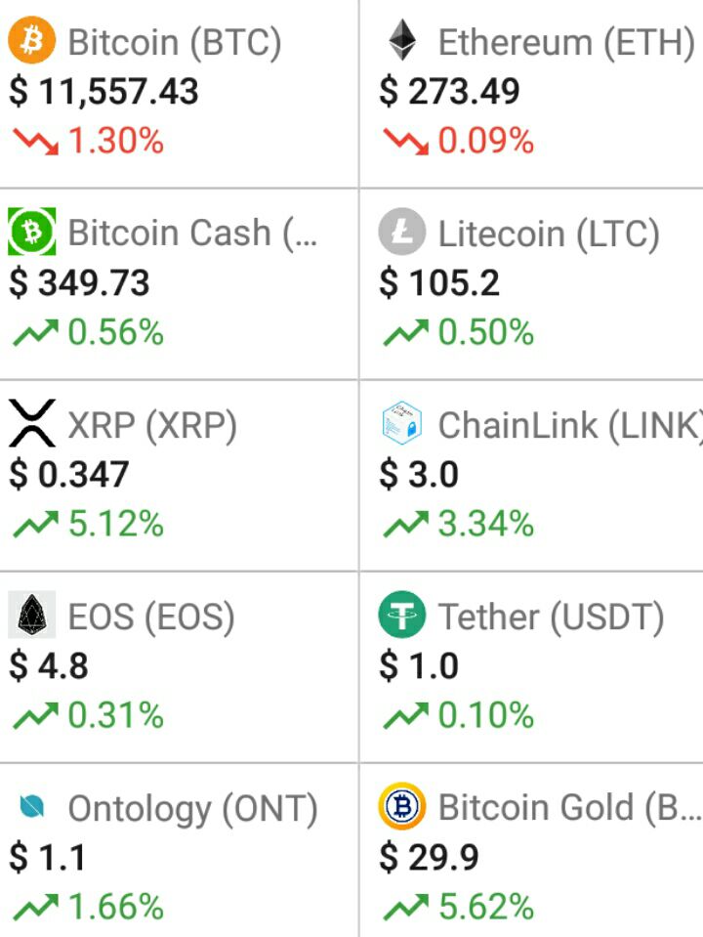Click the gray Litecoin logo icon
Image resolution: width=703 pixels, height=937 pixels.
coord(402,233)
